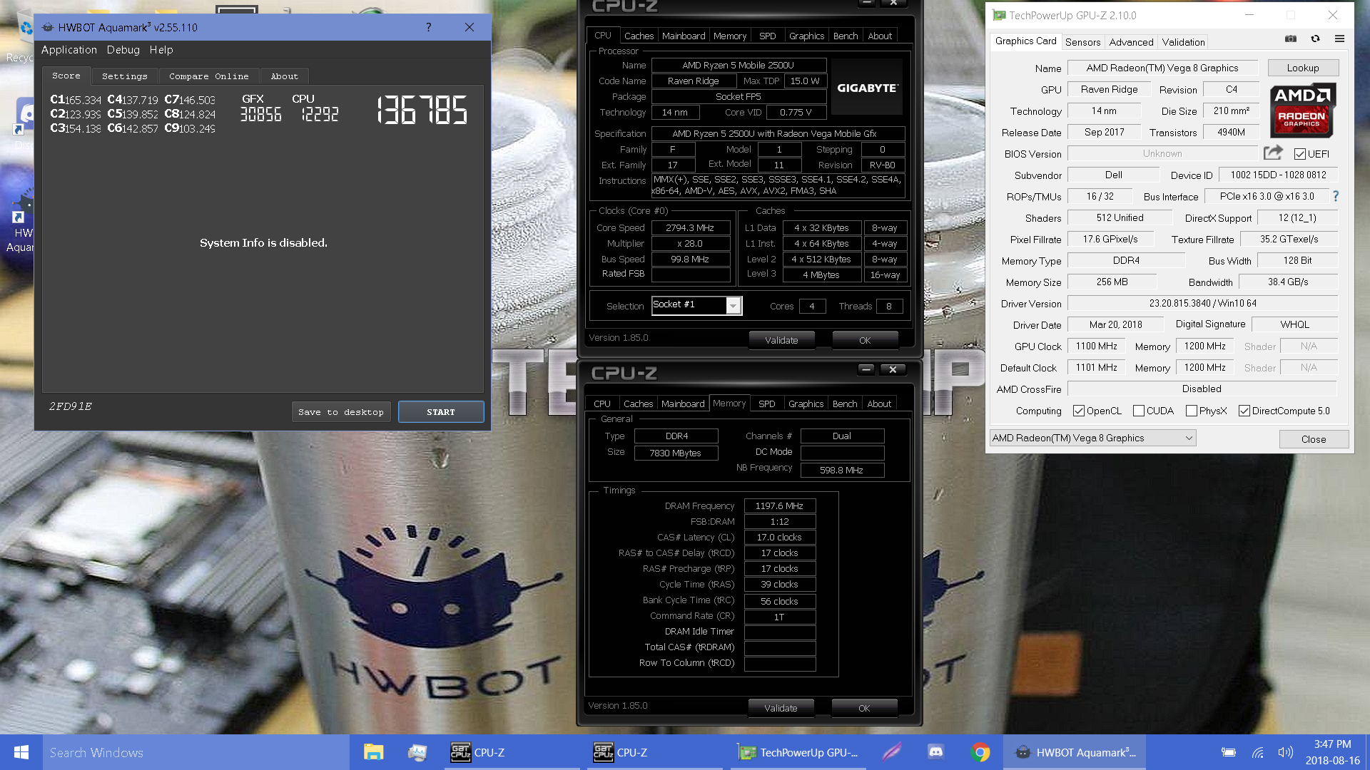The height and width of the screenshot is (770, 1370).
Task: Select the Score tab in Aquamark
Action: coord(66,76)
